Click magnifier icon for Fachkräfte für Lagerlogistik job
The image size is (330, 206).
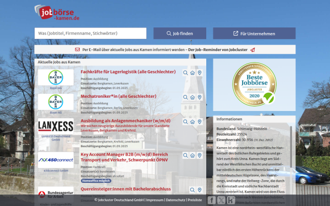185,73
